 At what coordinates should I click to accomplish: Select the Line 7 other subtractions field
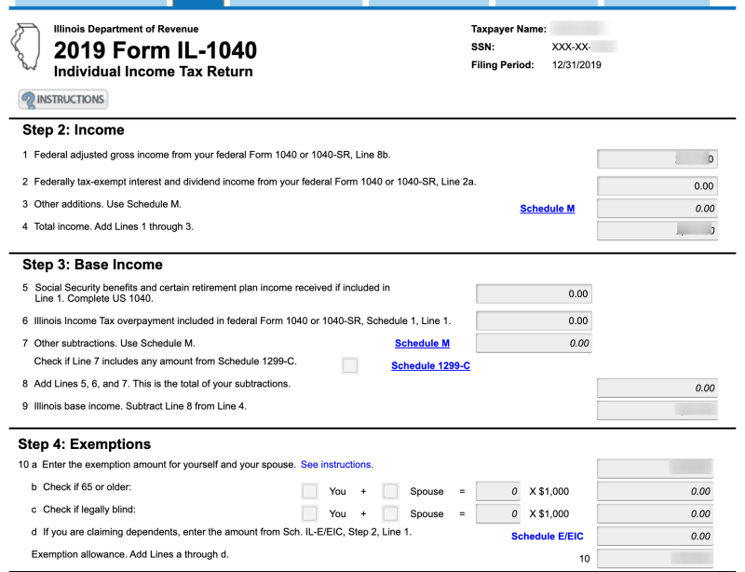(x=534, y=343)
